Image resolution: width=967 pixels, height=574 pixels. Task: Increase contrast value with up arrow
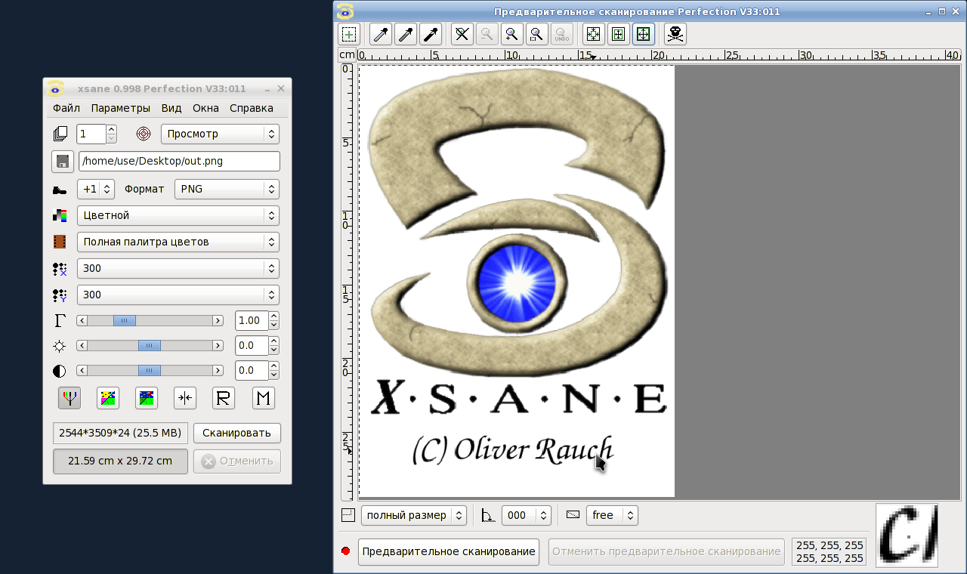pos(273,366)
